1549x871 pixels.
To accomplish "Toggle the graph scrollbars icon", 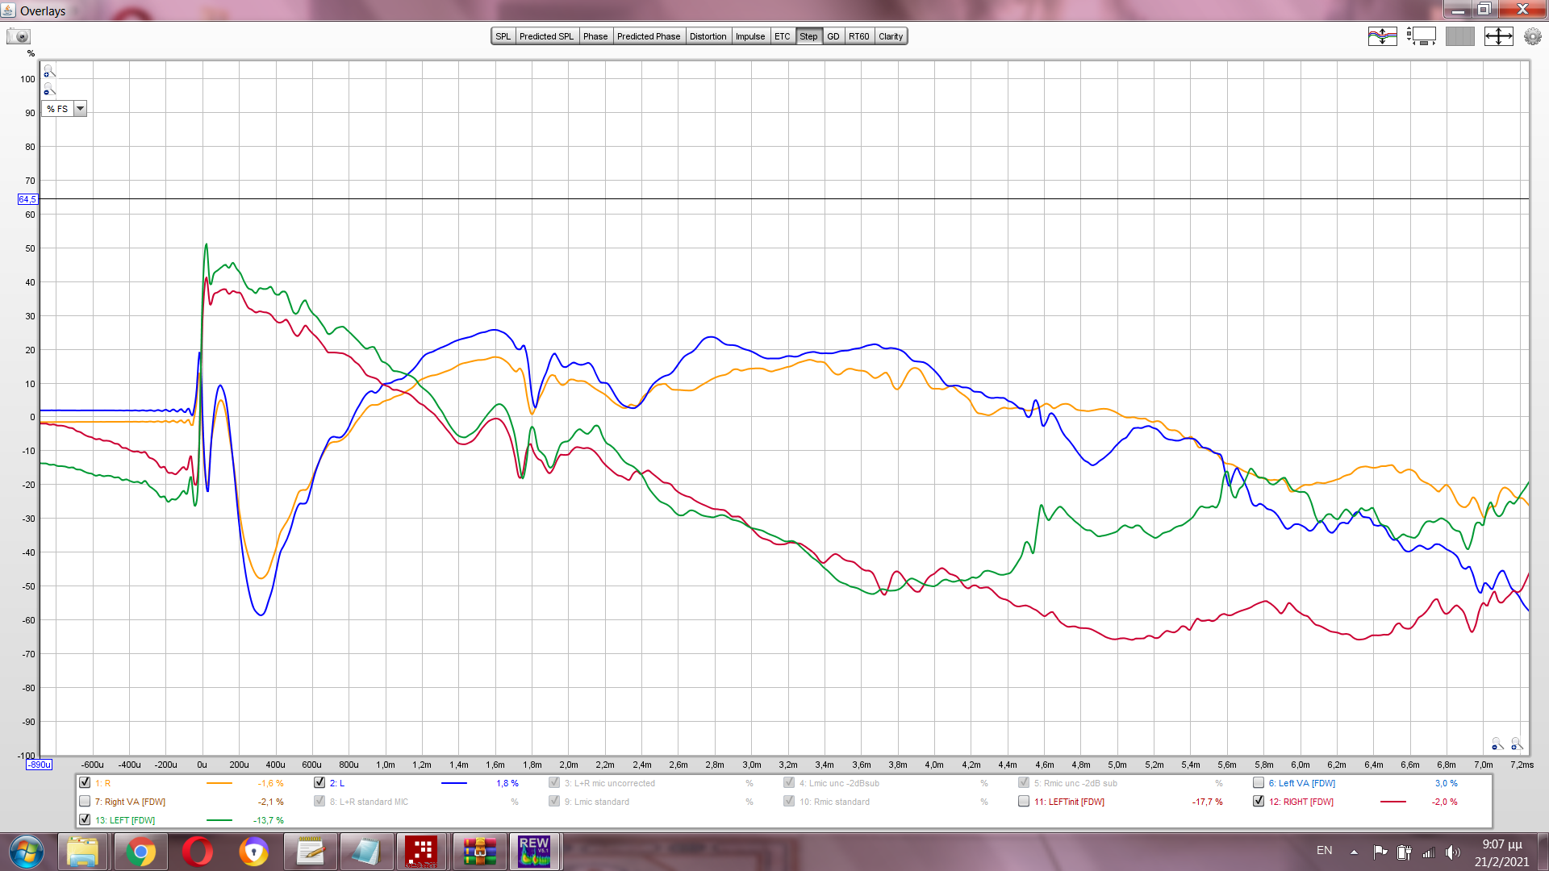I will [1422, 36].
